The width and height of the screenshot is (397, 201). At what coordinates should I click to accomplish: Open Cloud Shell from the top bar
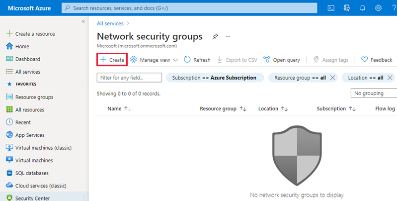coord(331,8)
